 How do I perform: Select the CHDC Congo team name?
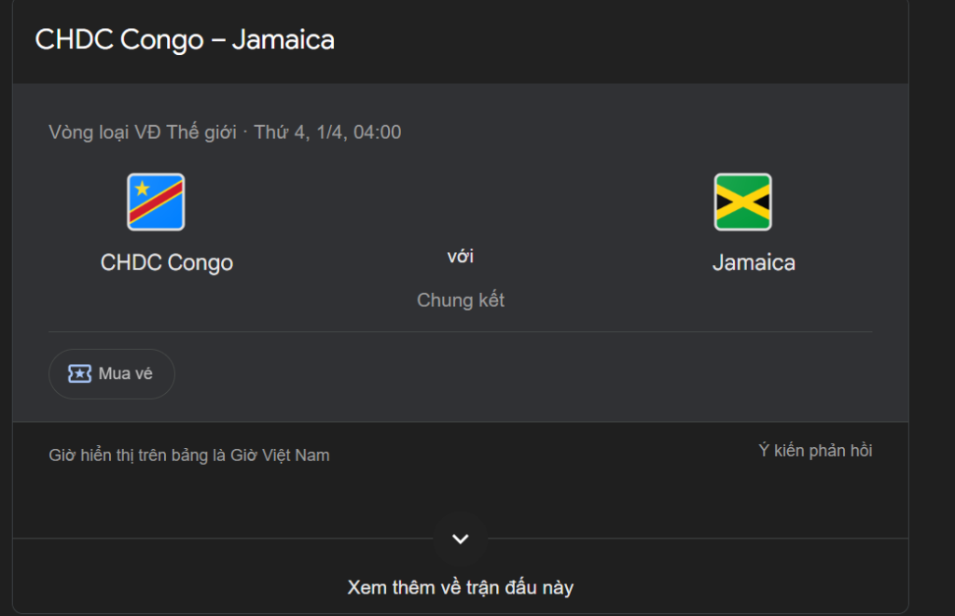[166, 262]
